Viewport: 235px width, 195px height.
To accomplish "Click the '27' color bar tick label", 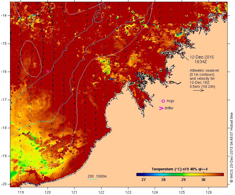I will 144,180.
